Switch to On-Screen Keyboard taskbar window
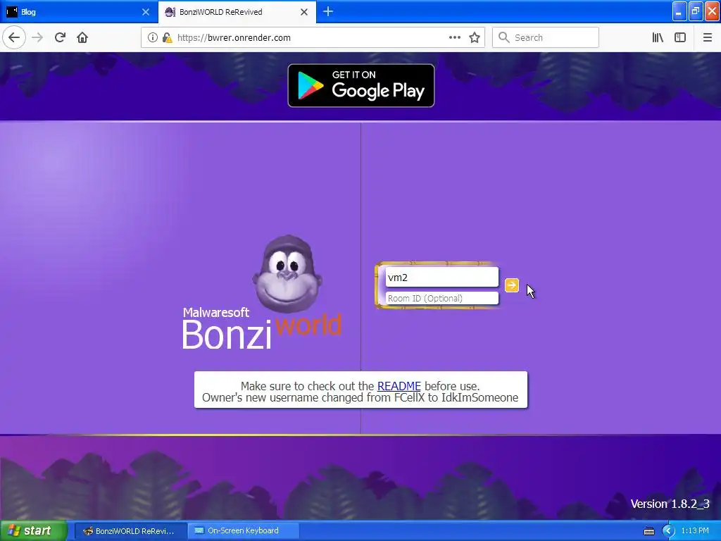 (243, 531)
